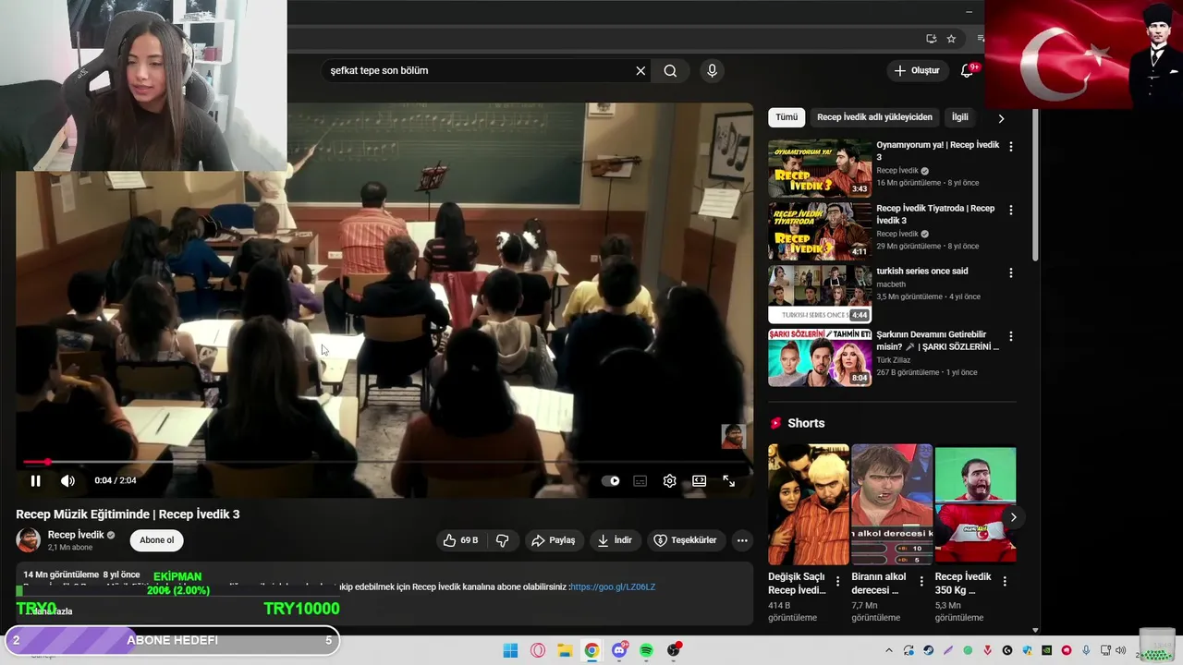Open the player settings gear

pyautogui.click(x=669, y=481)
